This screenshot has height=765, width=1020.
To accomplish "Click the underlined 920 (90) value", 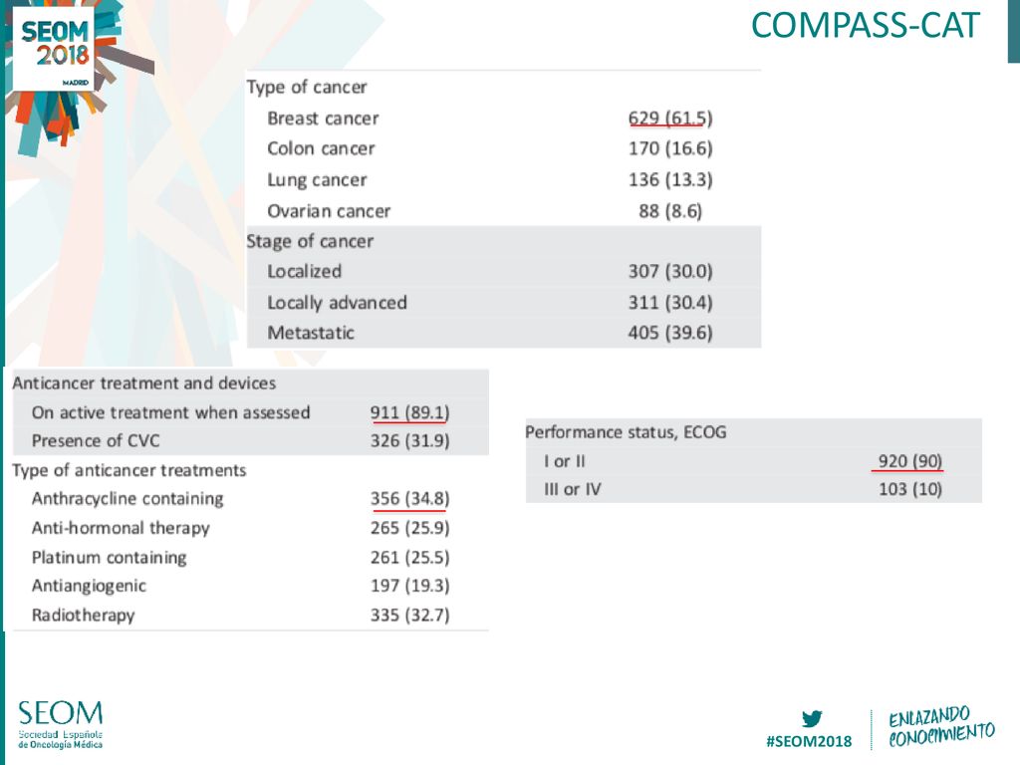I will coord(909,462).
